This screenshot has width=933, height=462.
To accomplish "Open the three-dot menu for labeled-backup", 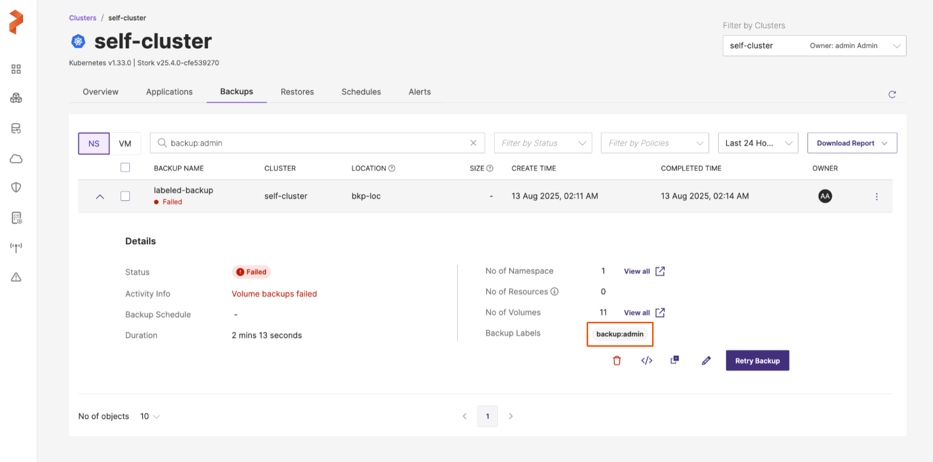I will [x=876, y=196].
